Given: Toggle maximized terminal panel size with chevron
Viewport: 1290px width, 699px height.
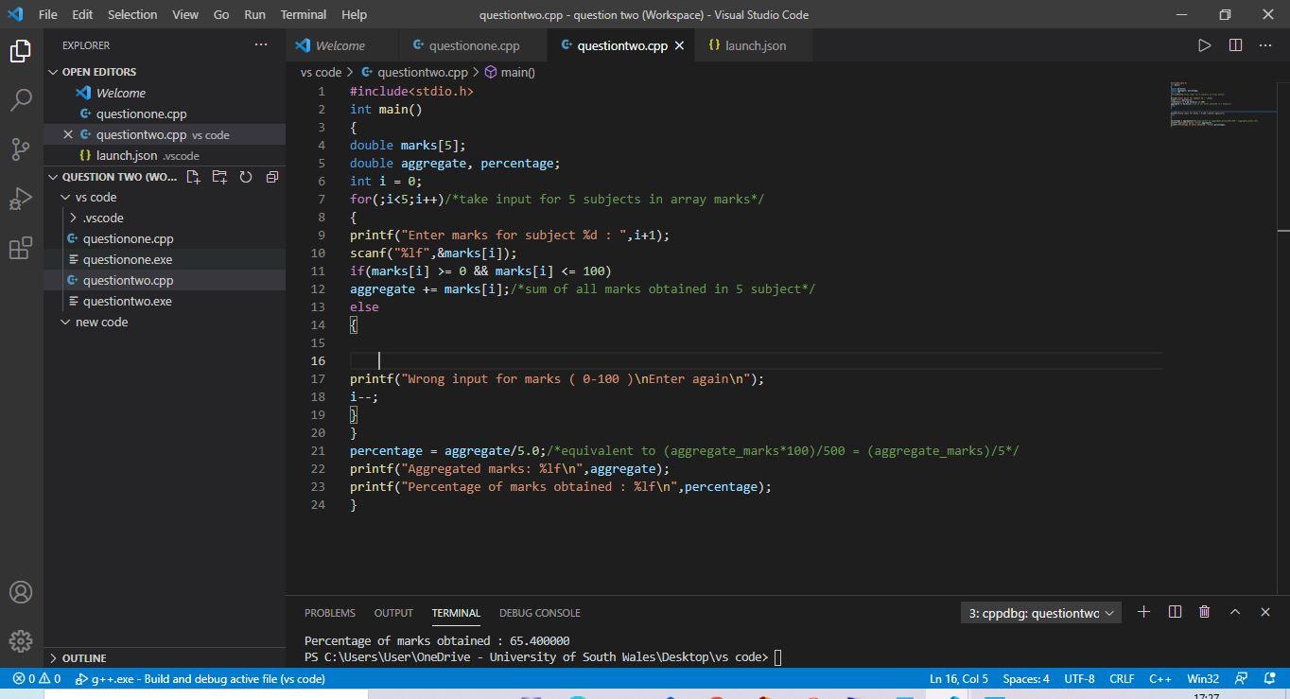Looking at the screenshot, I should (1234, 612).
